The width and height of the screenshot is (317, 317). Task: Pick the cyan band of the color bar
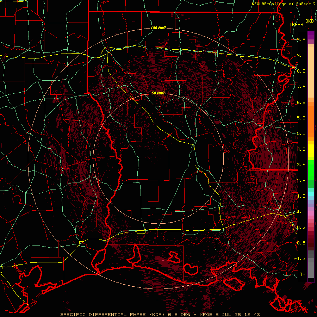click(311, 193)
